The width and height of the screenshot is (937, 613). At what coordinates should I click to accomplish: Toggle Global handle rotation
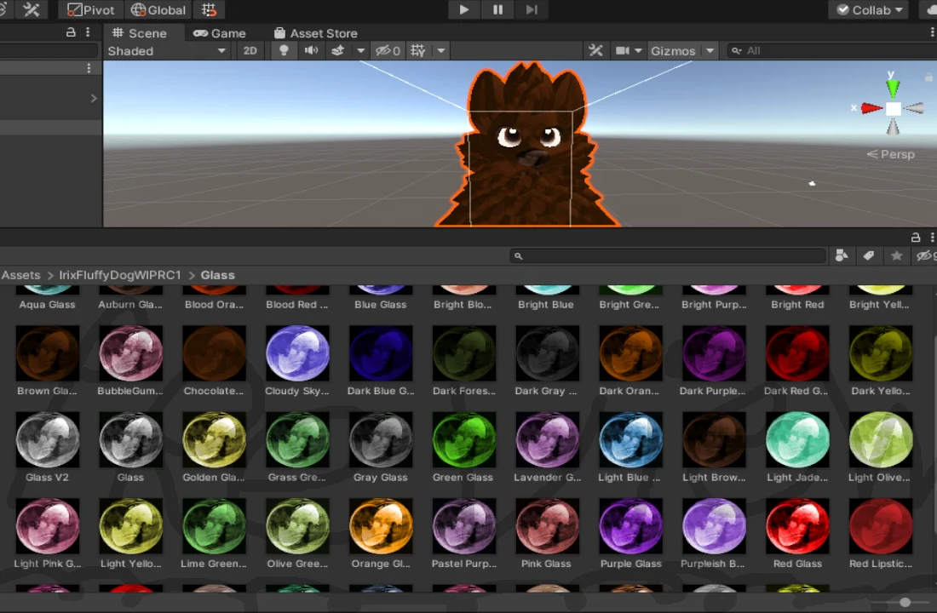[x=158, y=10]
